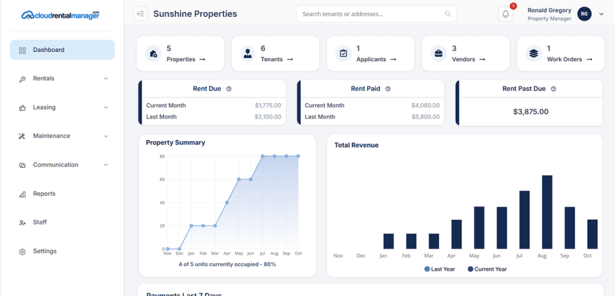Focus the Search tenants or addresses field

(376, 14)
